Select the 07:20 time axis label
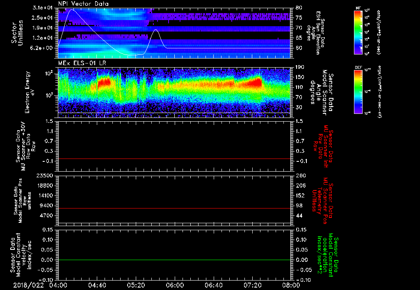The width and height of the screenshot is (420, 290). coord(252,285)
